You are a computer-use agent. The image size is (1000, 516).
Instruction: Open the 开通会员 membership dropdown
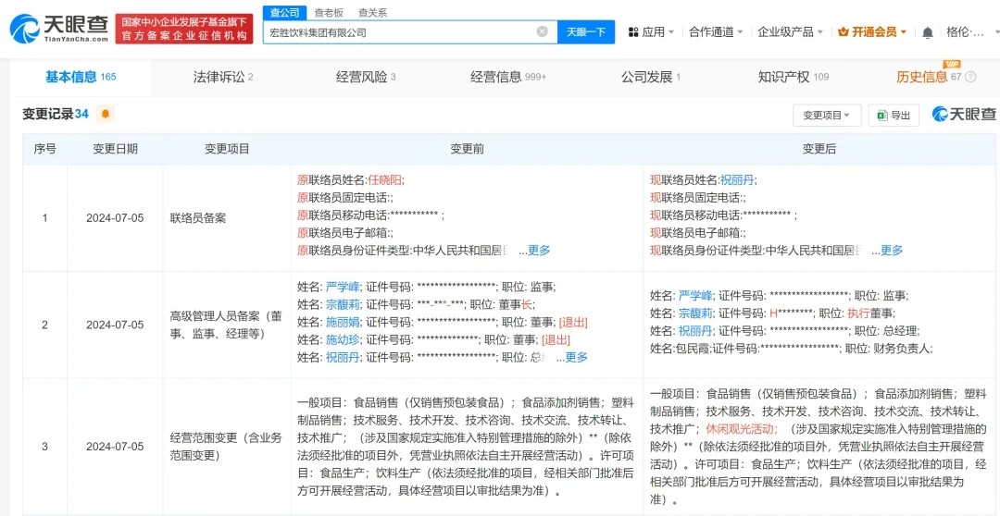(872, 31)
